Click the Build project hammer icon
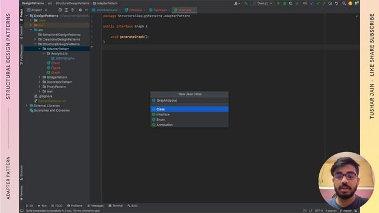The height and width of the screenshot is (213, 379). [x=246, y=4]
